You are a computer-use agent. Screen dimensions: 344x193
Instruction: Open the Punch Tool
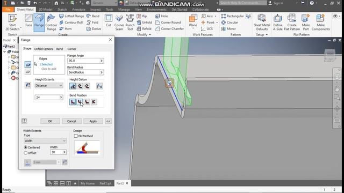tap(130, 22)
